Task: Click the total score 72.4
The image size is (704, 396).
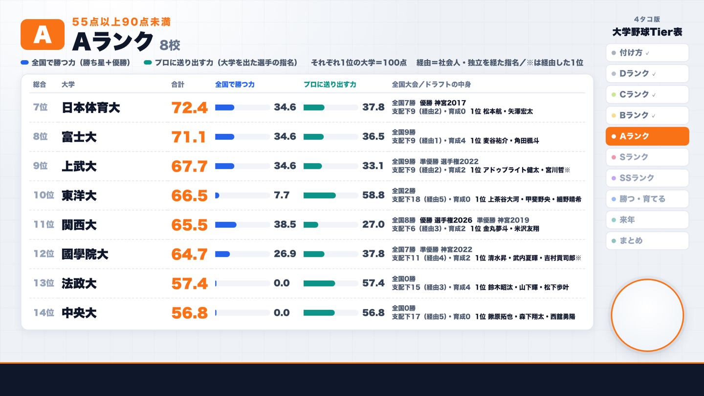Action: (190, 108)
